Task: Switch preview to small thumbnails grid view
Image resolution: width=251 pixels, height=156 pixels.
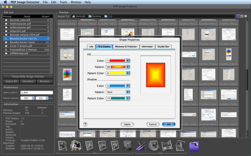Action: (238, 16)
